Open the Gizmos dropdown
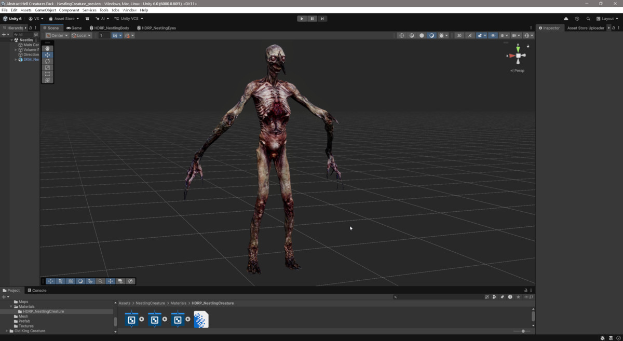The image size is (623, 341). 529,35
